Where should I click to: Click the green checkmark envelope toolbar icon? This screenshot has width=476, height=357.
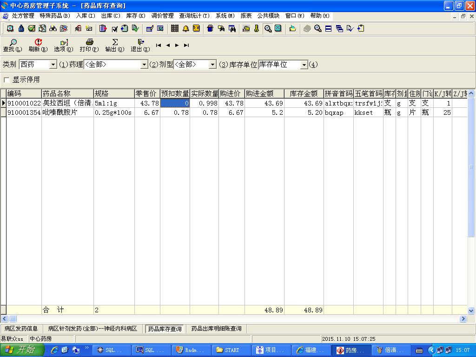32,28
